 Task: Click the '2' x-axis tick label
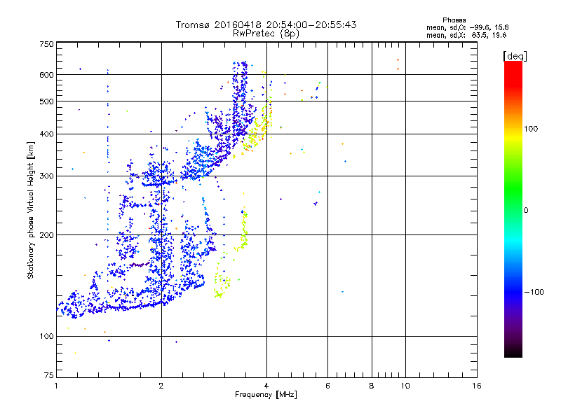pos(161,386)
